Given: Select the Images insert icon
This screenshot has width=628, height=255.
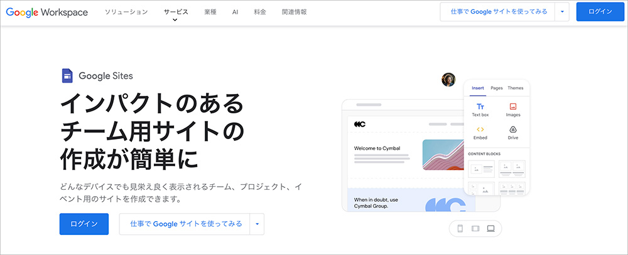Looking at the screenshot, I should point(513,107).
